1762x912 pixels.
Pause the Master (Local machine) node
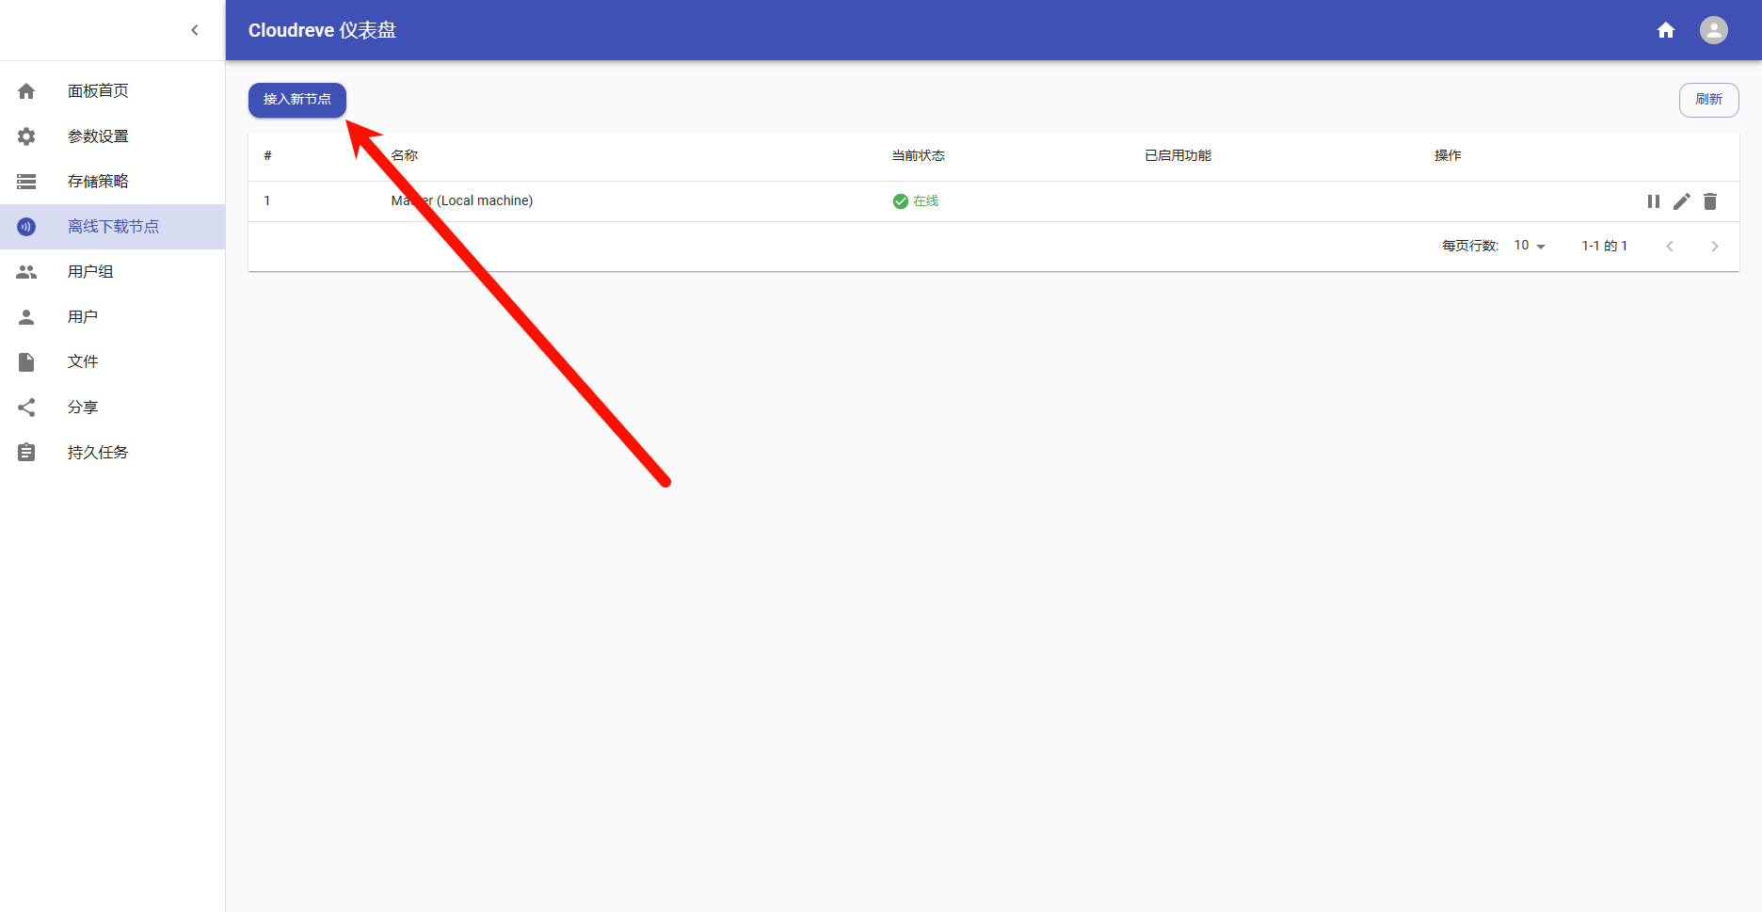pyautogui.click(x=1654, y=201)
